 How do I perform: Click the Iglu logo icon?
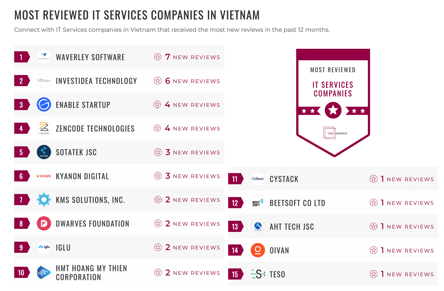point(44,247)
